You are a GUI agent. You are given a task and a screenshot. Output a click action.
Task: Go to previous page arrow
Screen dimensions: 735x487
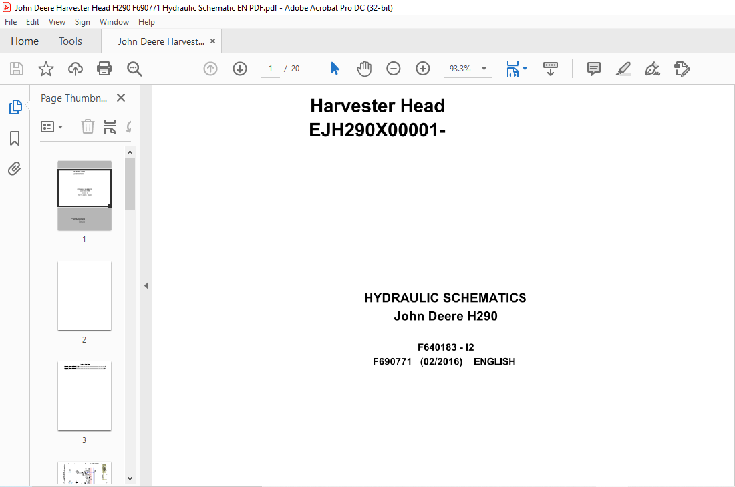tap(210, 69)
